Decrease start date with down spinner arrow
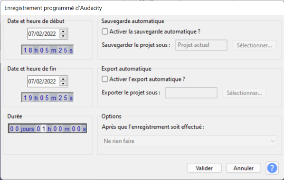The width and height of the screenshot is (284, 180). pos(63,36)
